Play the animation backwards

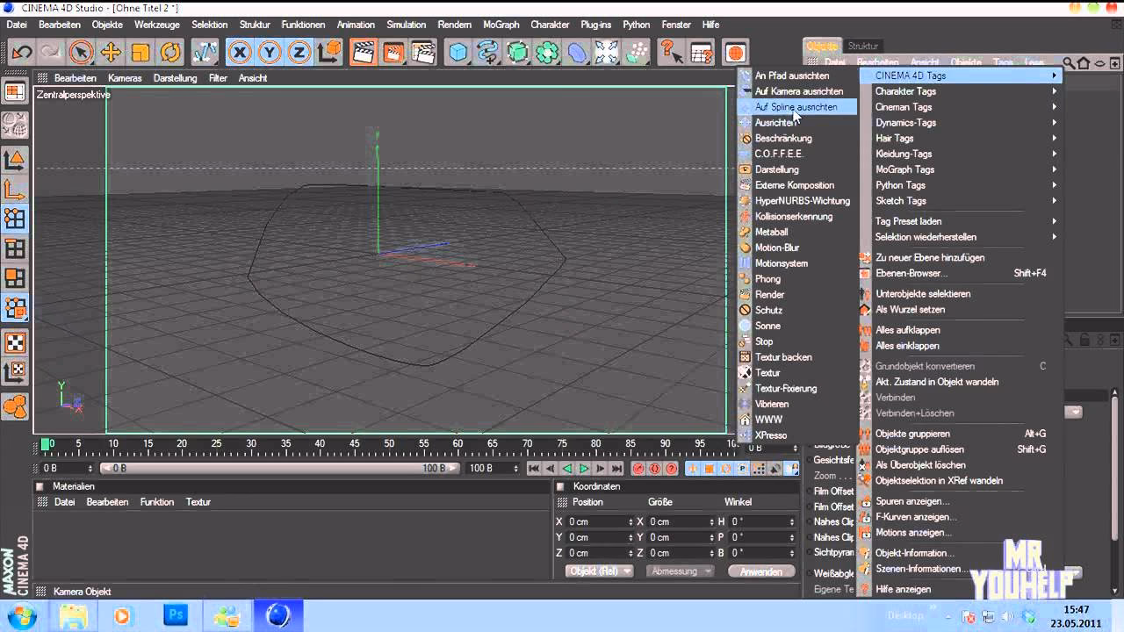pyautogui.click(x=567, y=469)
